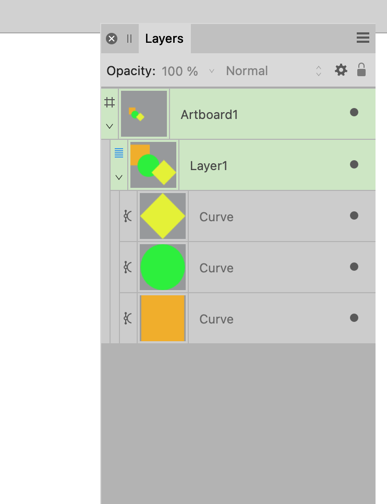
Task: Open the Normal blend mode dropdown
Action: click(x=274, y=71)
